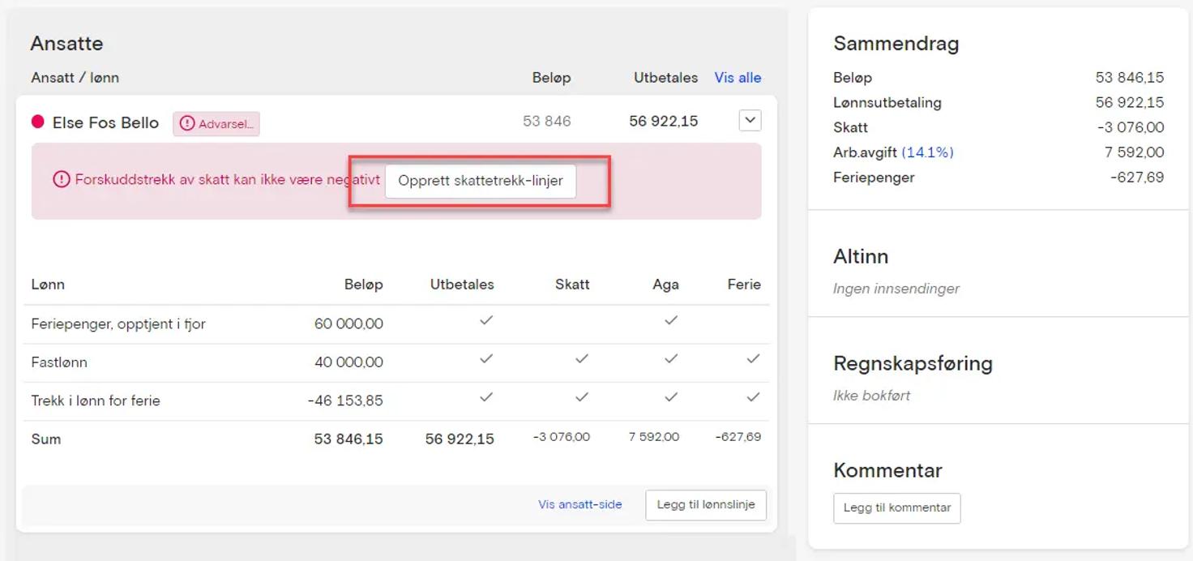
Task: Click the pink status dot before Else Fos Bello
Action: pos(38,122)
